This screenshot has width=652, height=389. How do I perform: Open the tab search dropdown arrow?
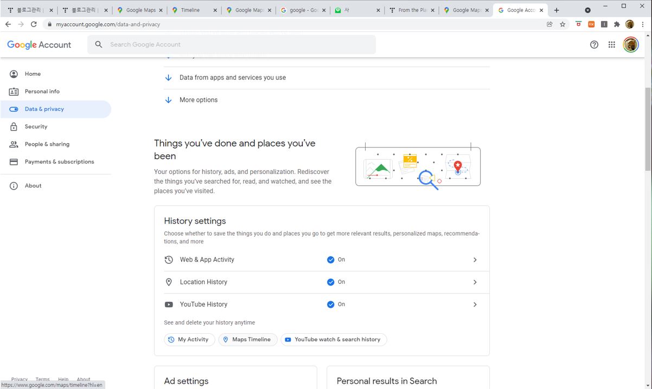click(587, 10)
